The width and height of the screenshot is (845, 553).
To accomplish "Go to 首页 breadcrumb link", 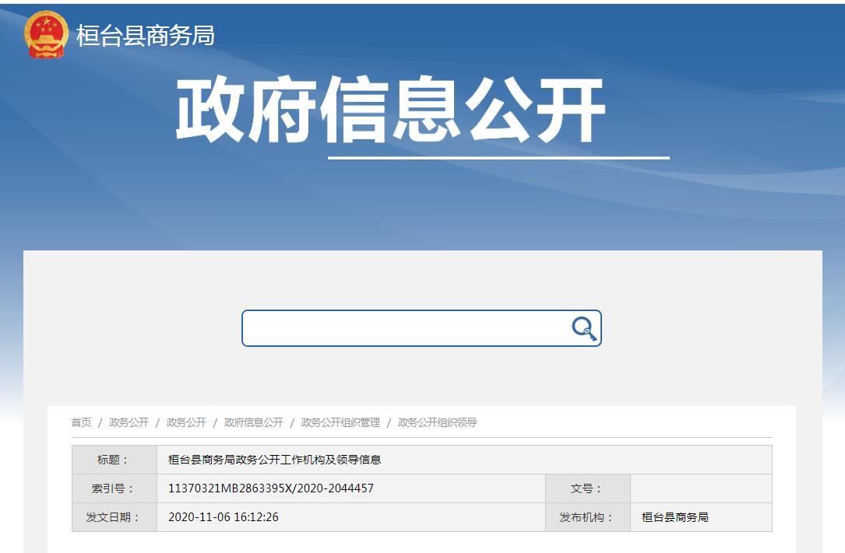I will pos(81,422).
